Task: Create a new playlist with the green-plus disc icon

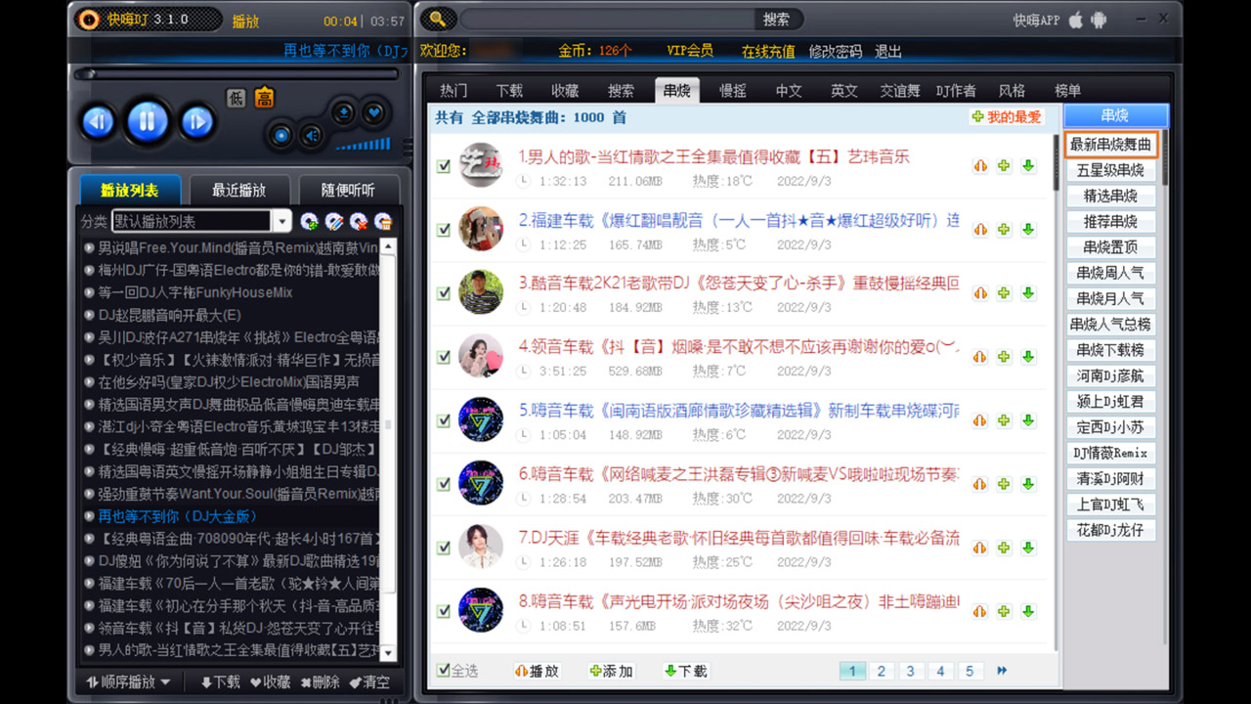Action: tap(310, 222)
